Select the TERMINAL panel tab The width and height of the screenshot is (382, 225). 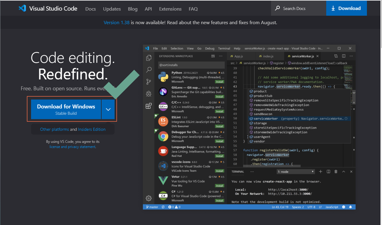click(x=238, y=172)
